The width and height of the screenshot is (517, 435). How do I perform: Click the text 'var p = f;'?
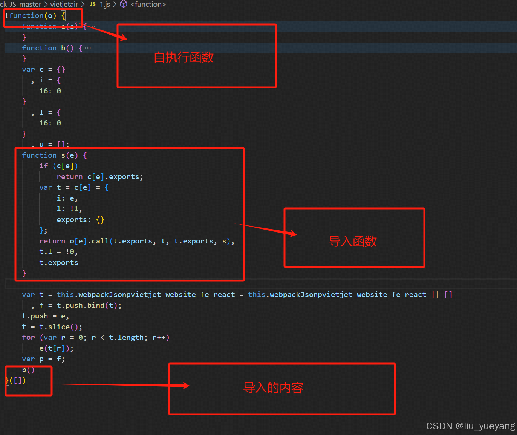pyautogui.click(x=43, y=359)
